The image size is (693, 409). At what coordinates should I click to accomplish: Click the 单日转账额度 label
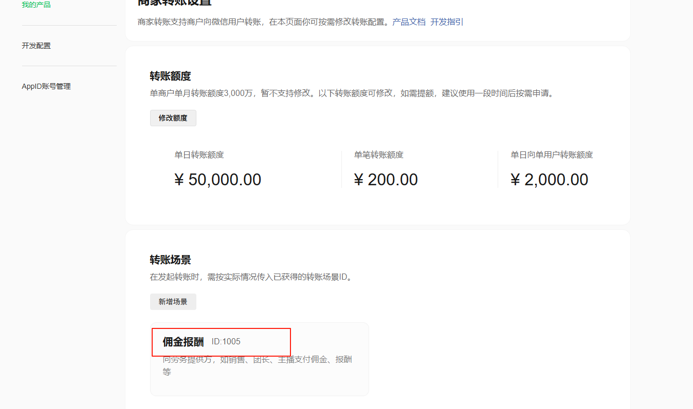pos(199,155)
